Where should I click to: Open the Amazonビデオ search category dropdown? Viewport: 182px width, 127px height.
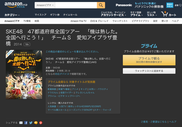[45, 5]
